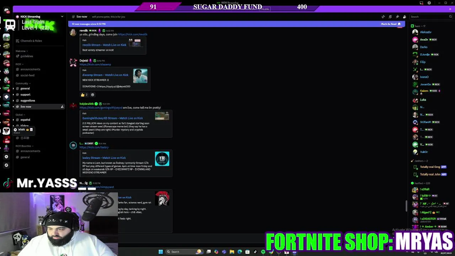Click leebry embed logo thumbnail

[162, 159]
